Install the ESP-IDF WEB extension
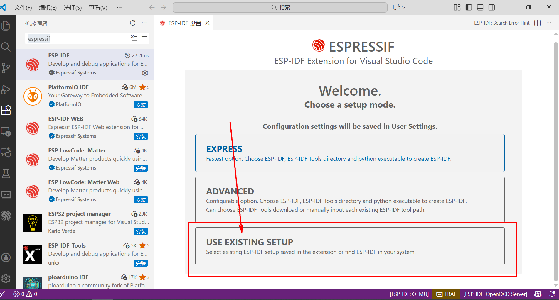 (141, 136)
